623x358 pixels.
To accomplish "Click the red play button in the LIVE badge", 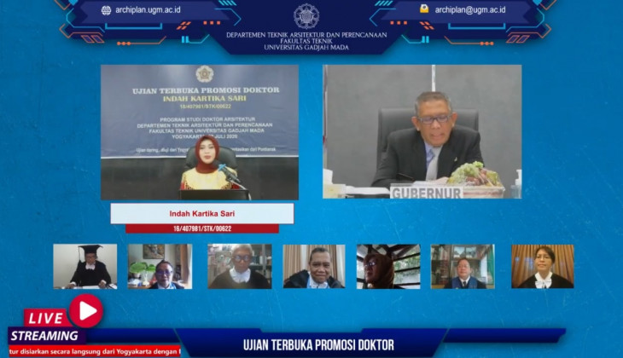I will tap(86, 311).
